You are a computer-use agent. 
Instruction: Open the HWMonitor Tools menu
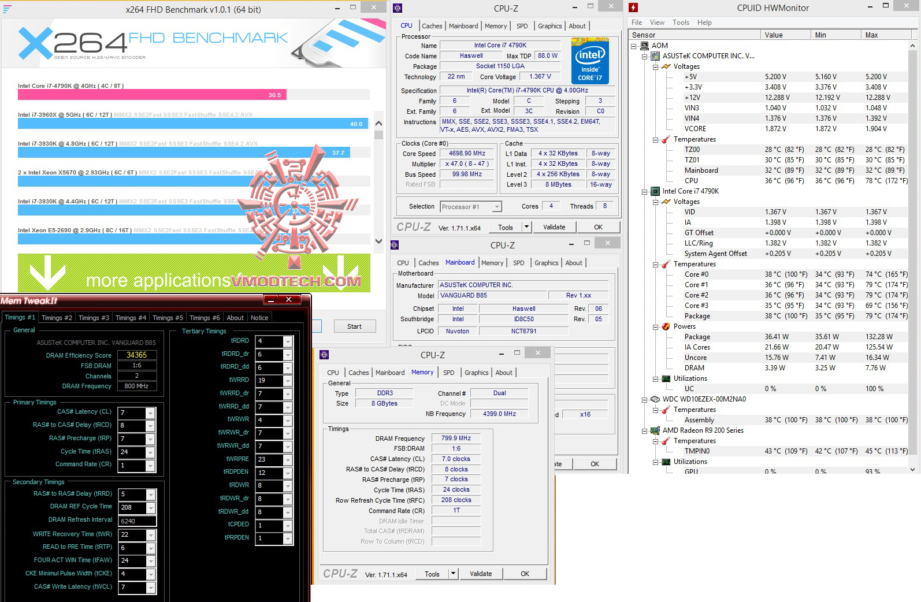tap(681, 23)
